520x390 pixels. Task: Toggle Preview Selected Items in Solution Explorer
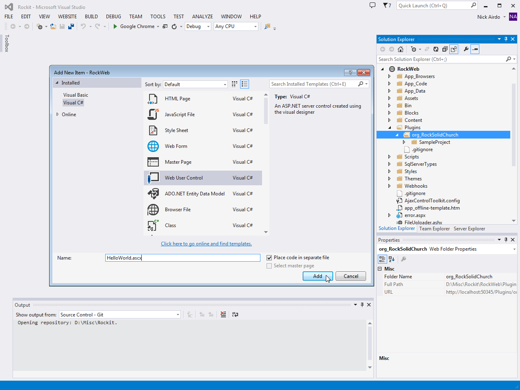tap(475, 49)
